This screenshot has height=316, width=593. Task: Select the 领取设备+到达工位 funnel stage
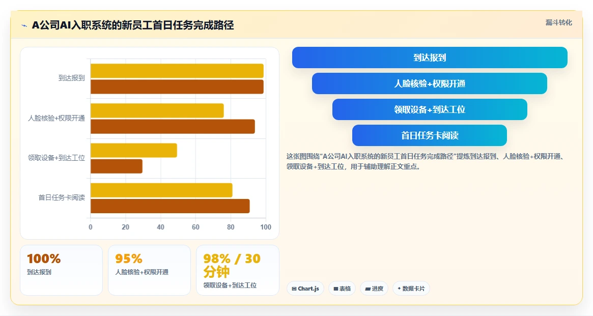[430, 109]
